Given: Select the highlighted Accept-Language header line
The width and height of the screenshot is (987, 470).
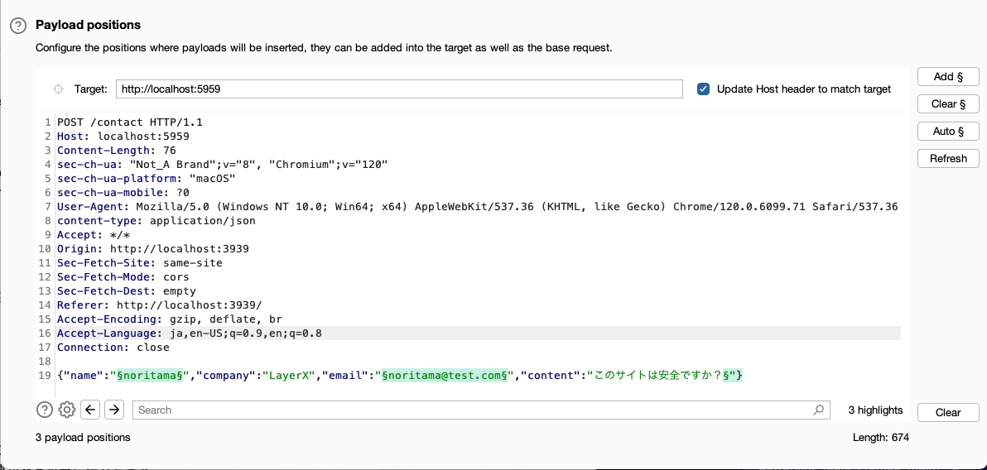Looking at the screenshot, I should click(479, 333).
